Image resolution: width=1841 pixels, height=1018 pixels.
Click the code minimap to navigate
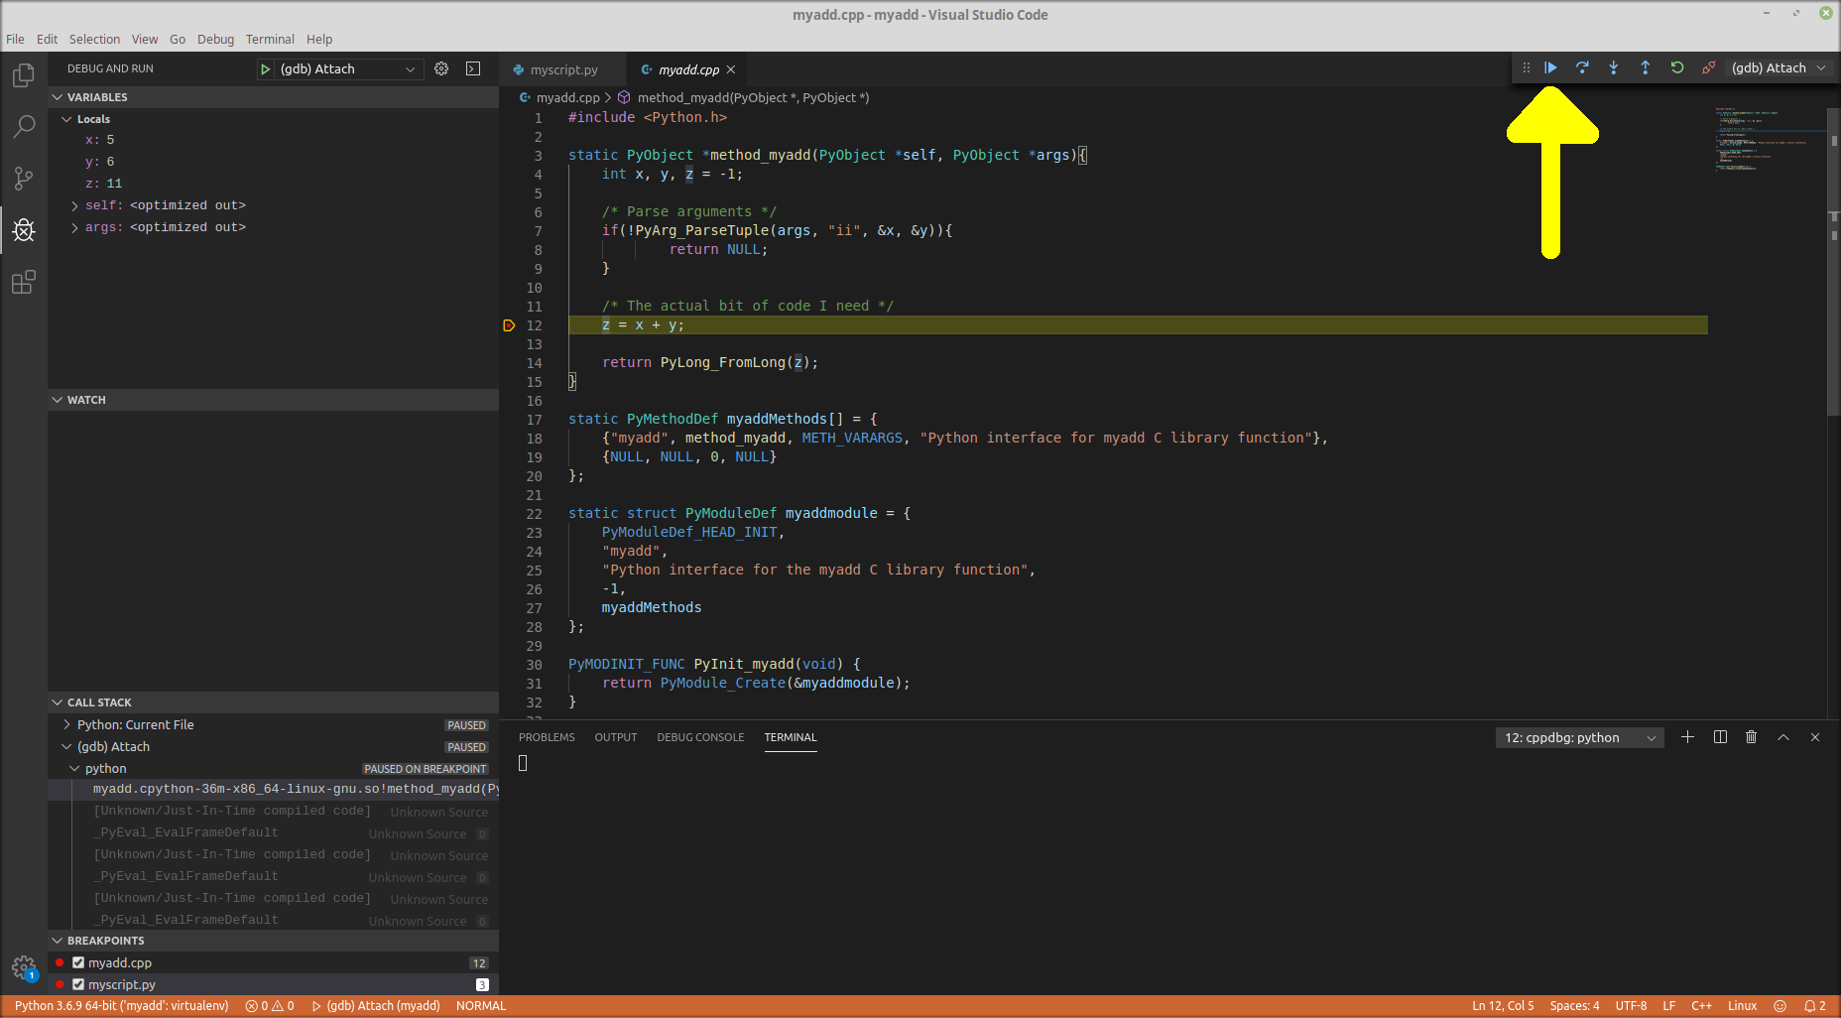coord(1766,139)
